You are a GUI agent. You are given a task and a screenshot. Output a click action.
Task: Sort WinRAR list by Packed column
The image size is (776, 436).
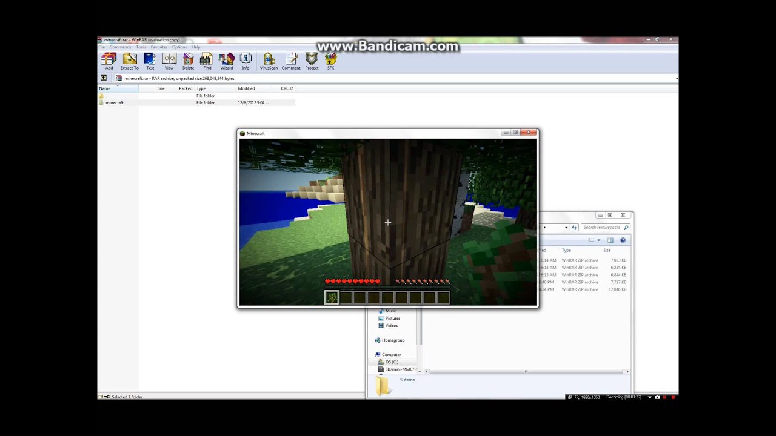point(180,88)
